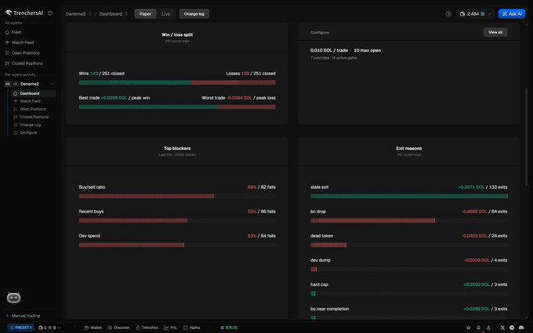Screen dimensions: 533x333
Task: Click '-0.4662 SOL / 84 exits' value
Action: coord(484,212)
